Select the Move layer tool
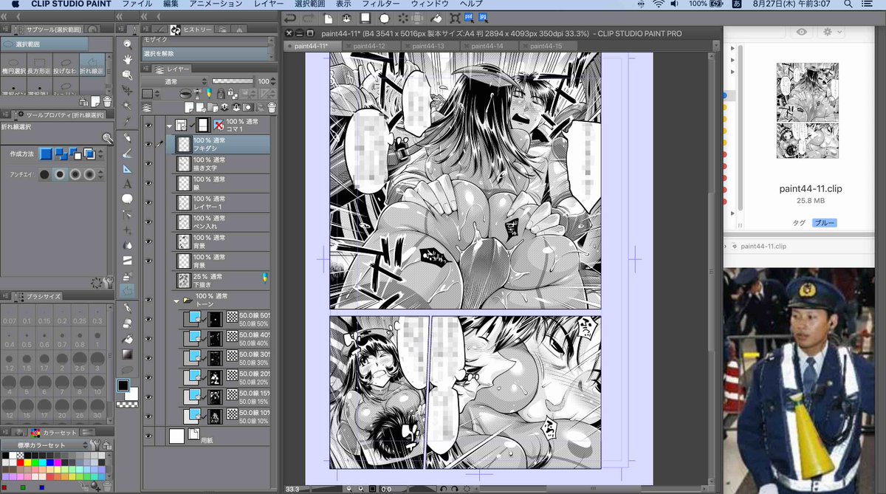 pos(127,90)
